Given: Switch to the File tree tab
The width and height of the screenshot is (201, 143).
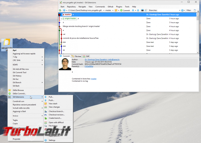Looking at the screenshot, I should pyautogui.click(x=76, y=56).
